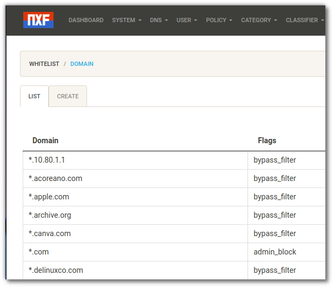This screenshot has height=288, width=334.
Task: Open the Classifier menu
Action: point(304,20)
